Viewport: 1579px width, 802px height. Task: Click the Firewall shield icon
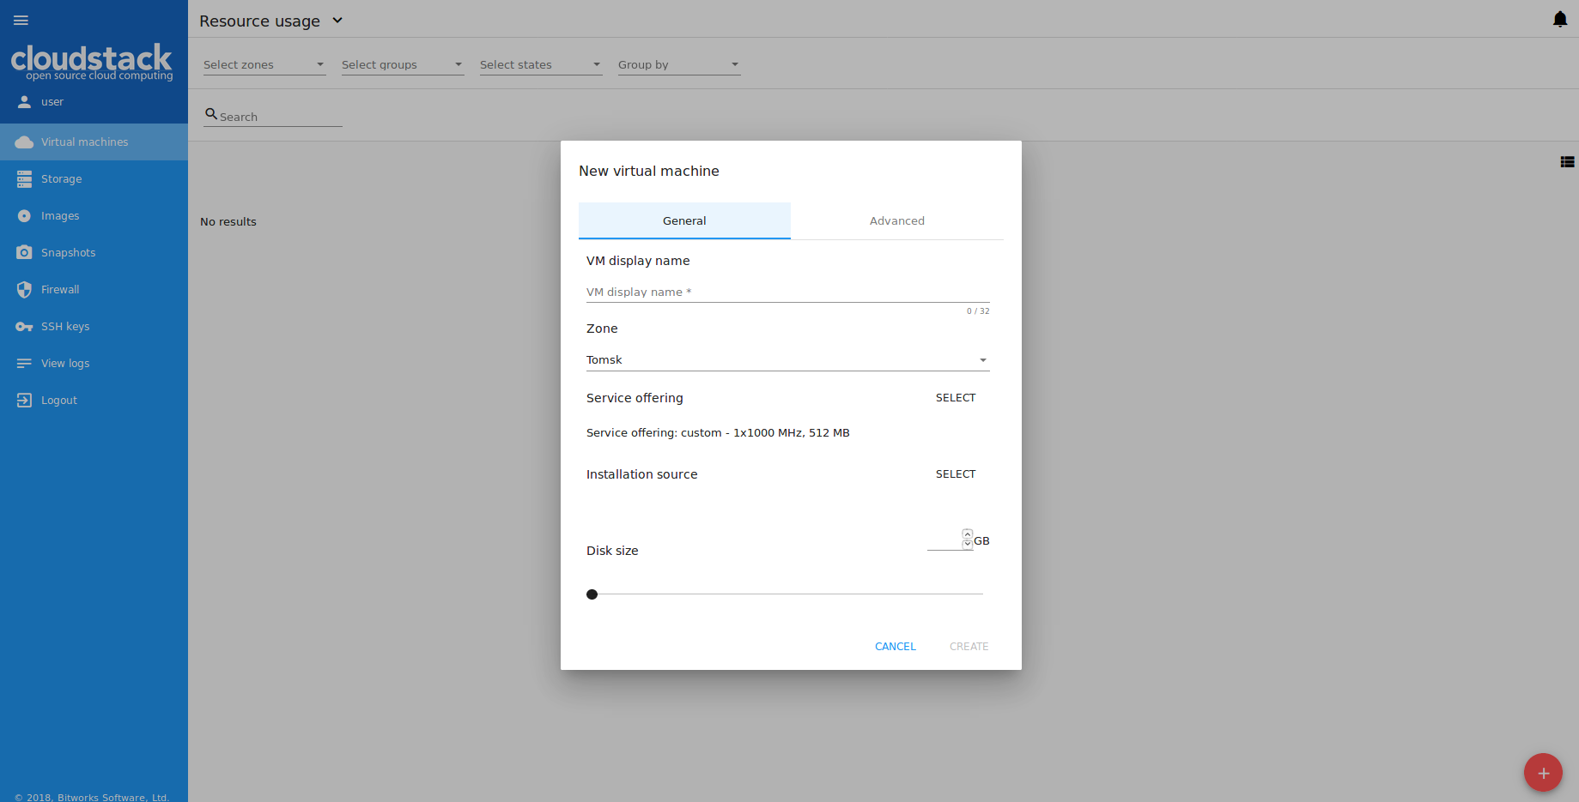point(24,290)
